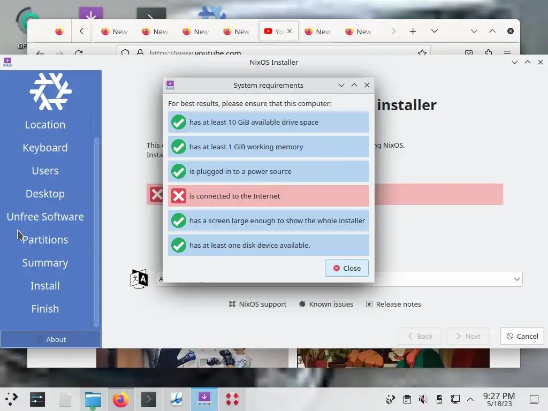
Task: Open the clipboard tray icon
Action: (407, 399)
